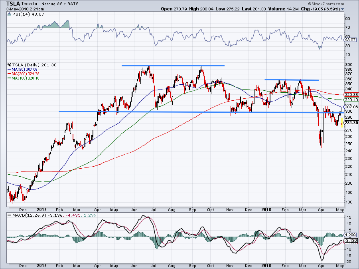Click the May label under the MACD panel at right end
The width and height of the screenshot is (359, 269).
click(x=340, y=265)
